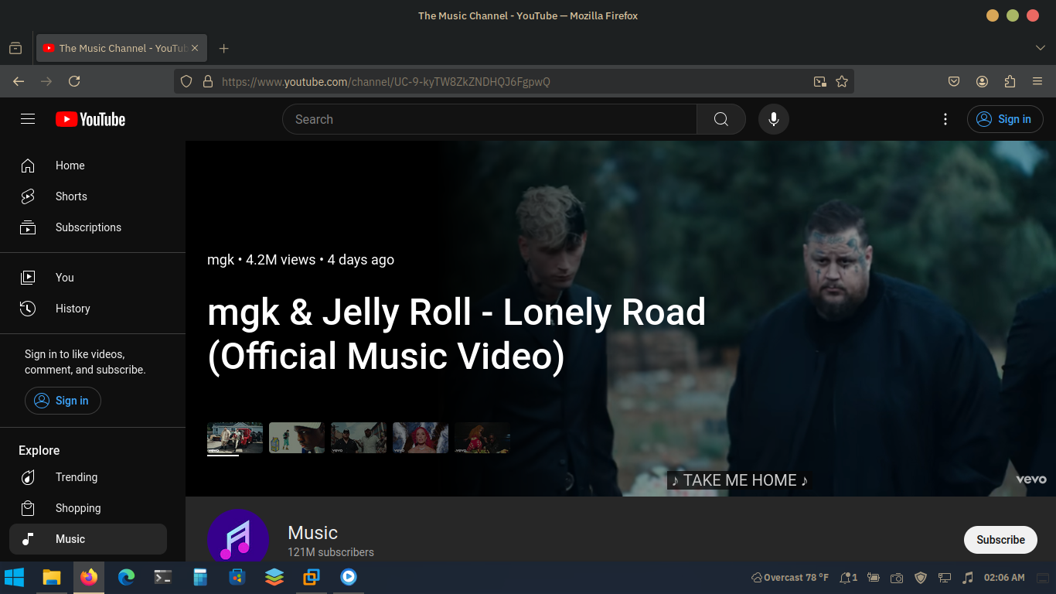Click the YouTube logo to go home
This screenshot has height=594, width=1056.
click(90, 119)
